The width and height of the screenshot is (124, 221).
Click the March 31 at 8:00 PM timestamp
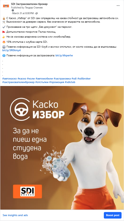[x=23, y=13]
